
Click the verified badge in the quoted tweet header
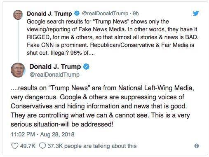point(77,13)
